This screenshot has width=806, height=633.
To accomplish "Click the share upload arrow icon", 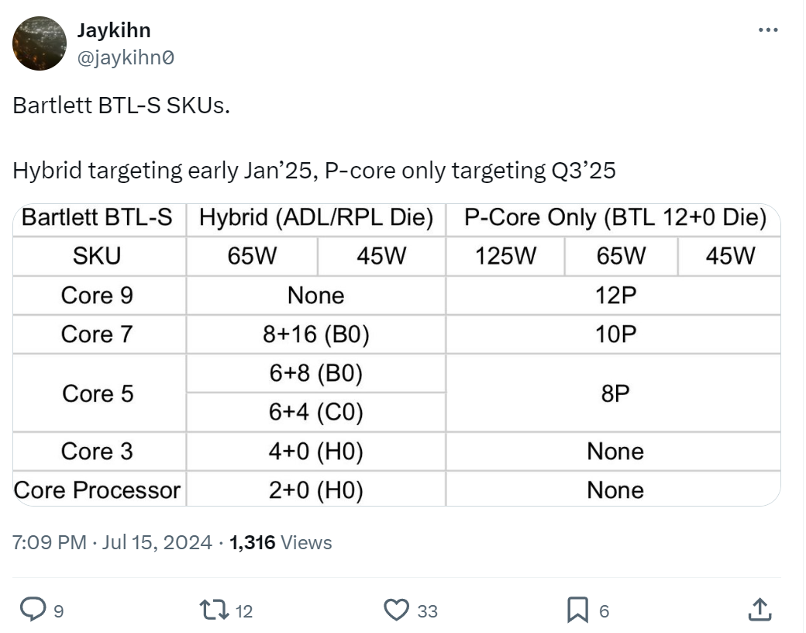I will 759,611.
